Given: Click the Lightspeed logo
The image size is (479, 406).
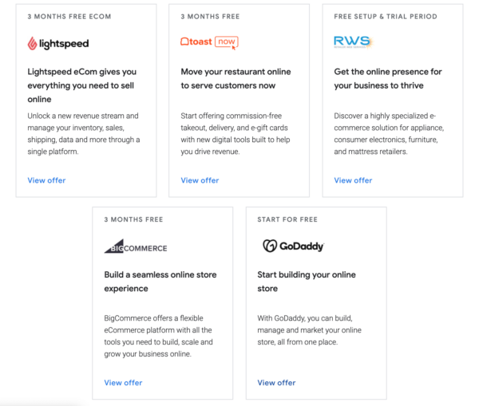Looking at the screenshot, I should [57, 43].
